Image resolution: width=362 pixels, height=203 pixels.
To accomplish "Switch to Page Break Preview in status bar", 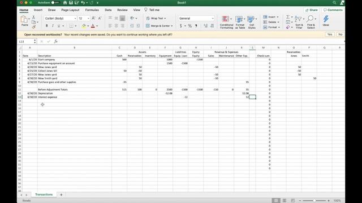I will point(292,201).
